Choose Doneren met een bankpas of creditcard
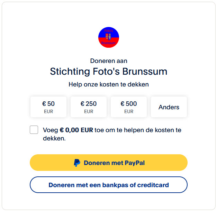217x211 pixels. coord(109,185)
